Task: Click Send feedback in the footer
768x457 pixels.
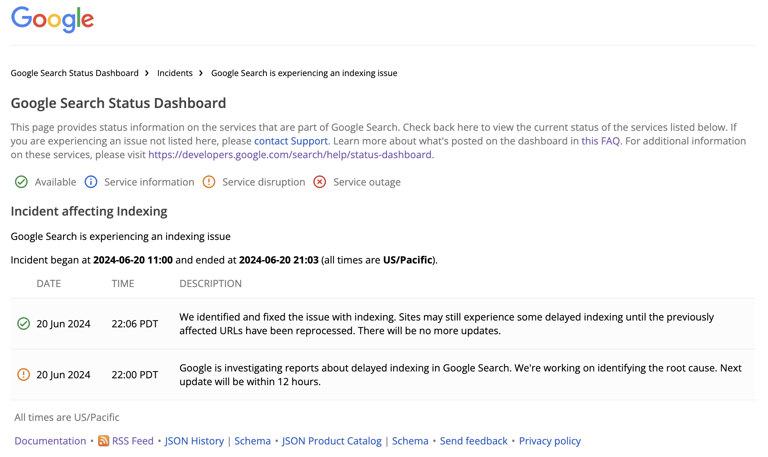Action: pyautogui.click(x=473, y=441)
